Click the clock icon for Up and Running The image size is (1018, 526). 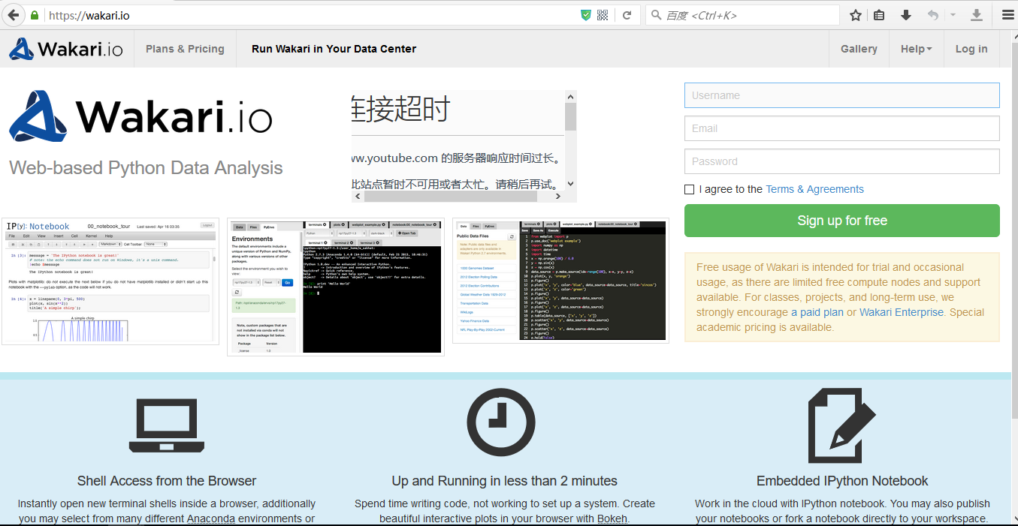tap(501, 422)
